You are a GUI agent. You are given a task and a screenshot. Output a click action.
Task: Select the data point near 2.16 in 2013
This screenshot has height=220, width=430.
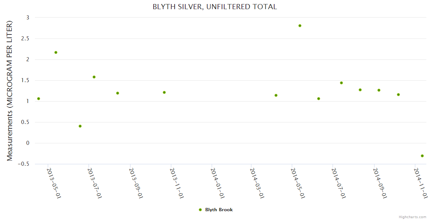tap(56, 52)
